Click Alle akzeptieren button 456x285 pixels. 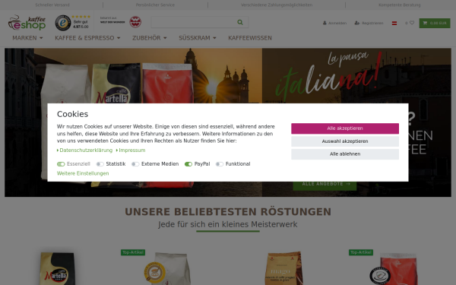pyautogui.click(x=345, y=128)
